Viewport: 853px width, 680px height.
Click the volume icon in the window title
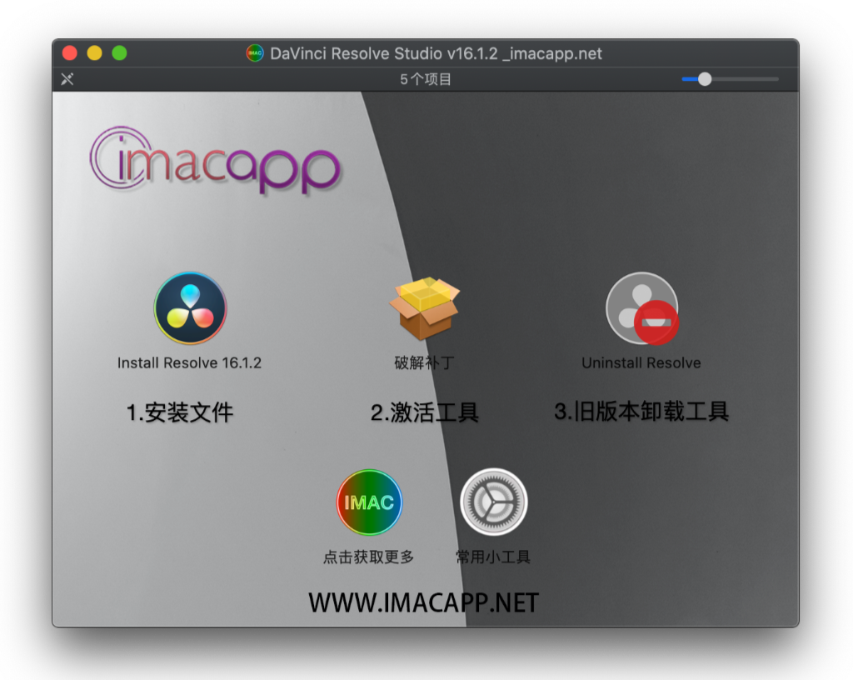point(255,53)
